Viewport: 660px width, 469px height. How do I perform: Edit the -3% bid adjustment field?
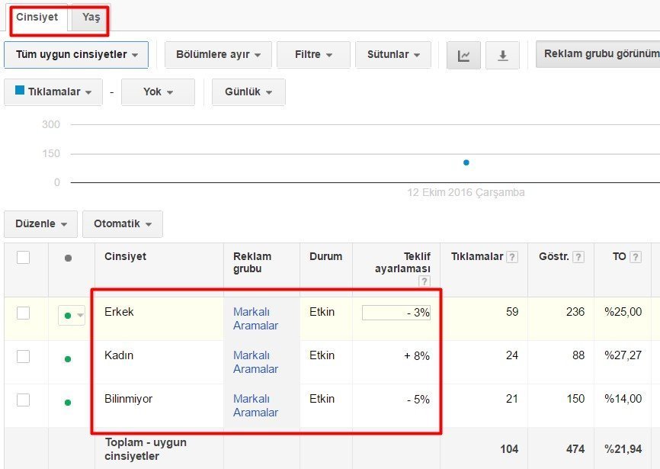click(x=396, y=313)
